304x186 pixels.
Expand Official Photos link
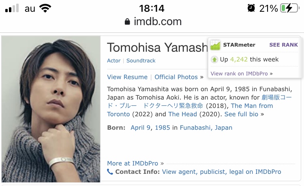[x=176, y=77]
